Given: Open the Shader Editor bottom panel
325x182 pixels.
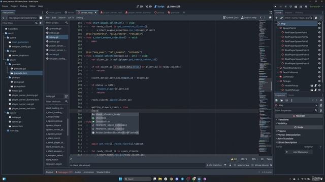Looking at the screenshot, I should pos(103,172).
